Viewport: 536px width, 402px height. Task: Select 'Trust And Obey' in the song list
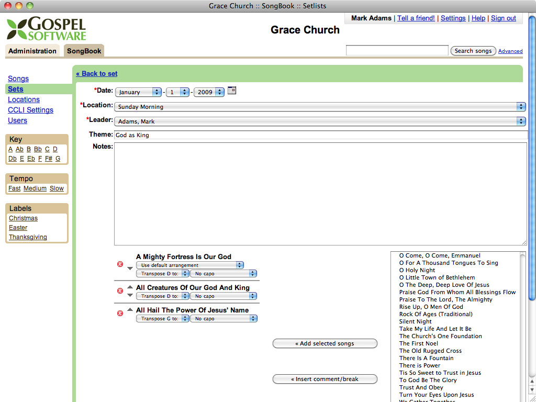pos(421,387)
